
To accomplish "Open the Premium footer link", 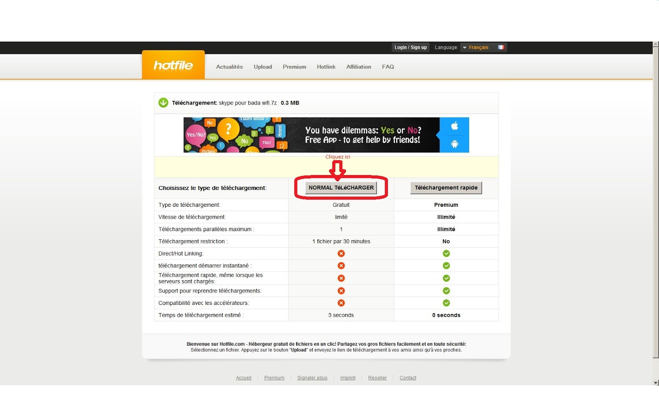I will click(274, 378).
